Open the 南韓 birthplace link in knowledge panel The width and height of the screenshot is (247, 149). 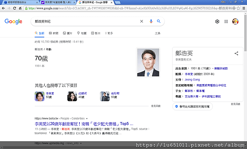(221, 69)
